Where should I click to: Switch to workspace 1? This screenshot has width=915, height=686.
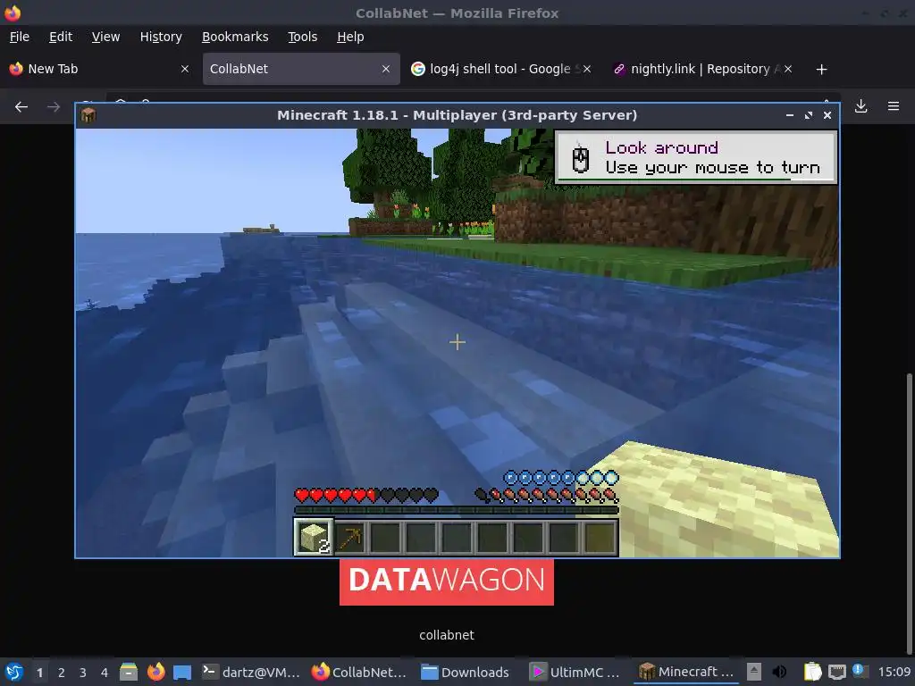[x=39, y=673]
